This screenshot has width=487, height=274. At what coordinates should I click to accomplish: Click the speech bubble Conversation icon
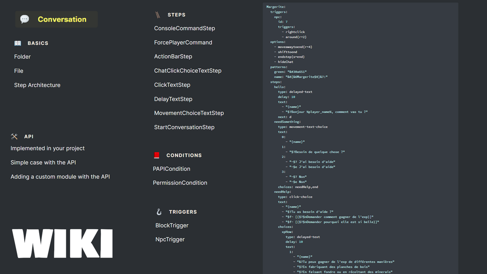click(25, 19)
